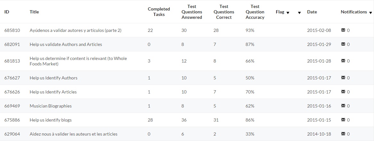Click envelope icon for Help us identify blogs

pyautogui.click(x=343, y=120)
